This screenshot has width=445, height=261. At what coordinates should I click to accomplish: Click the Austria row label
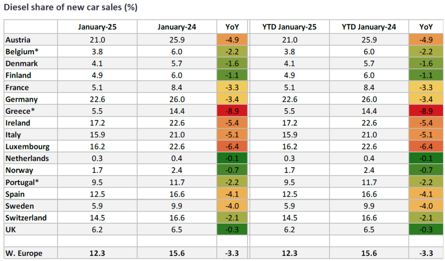point(18,40)
